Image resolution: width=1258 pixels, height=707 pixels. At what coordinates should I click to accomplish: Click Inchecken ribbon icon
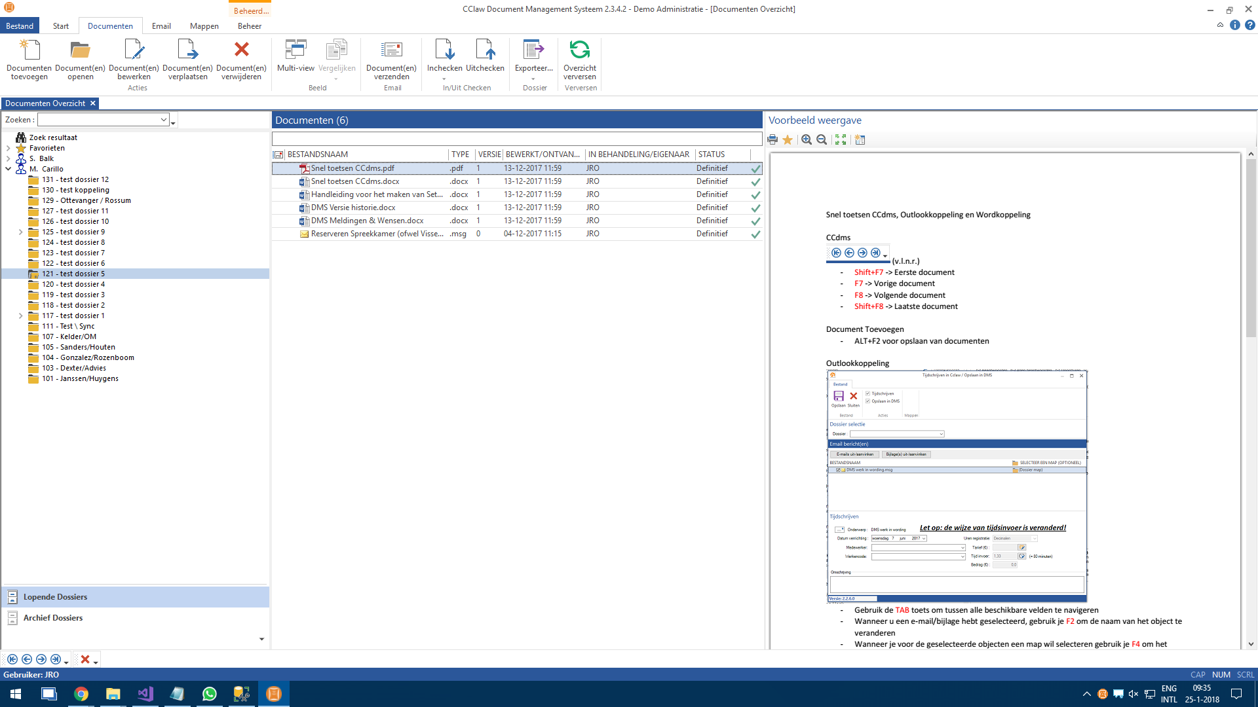(x=445, y=50)
